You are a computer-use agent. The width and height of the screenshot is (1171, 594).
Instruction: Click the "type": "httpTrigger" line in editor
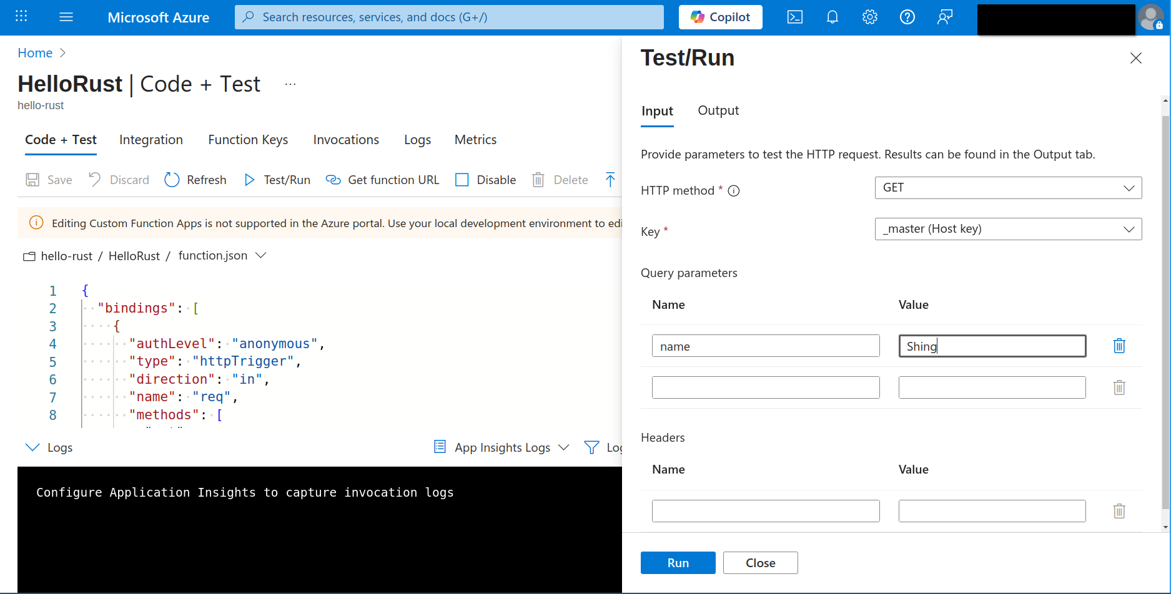tap(215, 361)
